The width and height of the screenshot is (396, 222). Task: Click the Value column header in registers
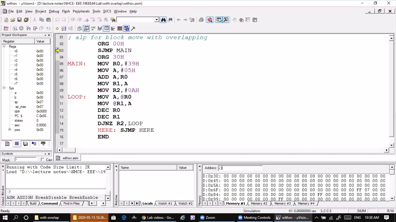(43, 41)
